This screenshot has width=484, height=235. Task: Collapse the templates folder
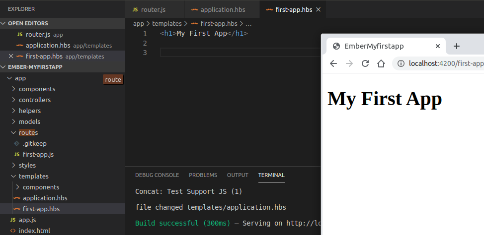tap(62, 176)
